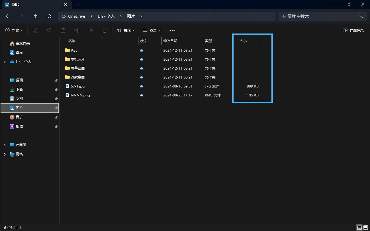Open the 新建 dropdown menu
This screenshot has height=231, width=370.
[x=14, y=30]
